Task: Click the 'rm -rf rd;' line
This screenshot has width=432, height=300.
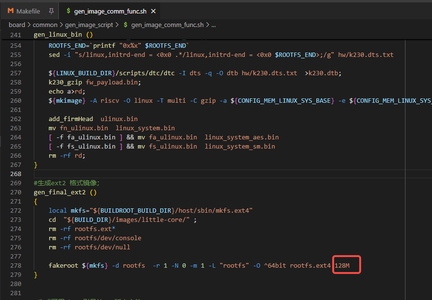Action: [x=67, y=156]
